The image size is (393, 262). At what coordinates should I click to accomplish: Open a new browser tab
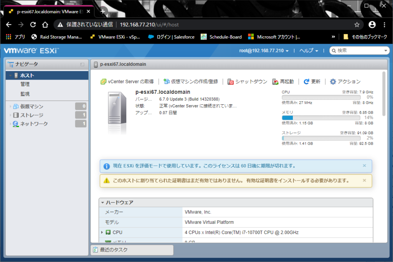(103, 11)
